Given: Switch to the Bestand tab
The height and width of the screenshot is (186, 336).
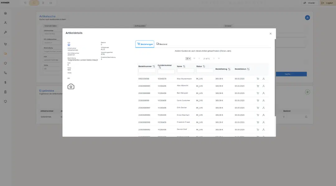Looking at the screenshot, I should (162, 44).
